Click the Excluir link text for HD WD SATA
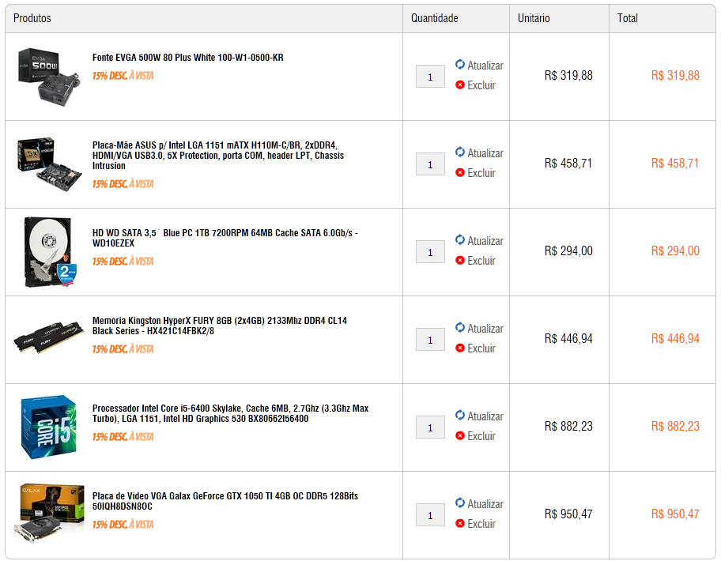 point(481,261)
